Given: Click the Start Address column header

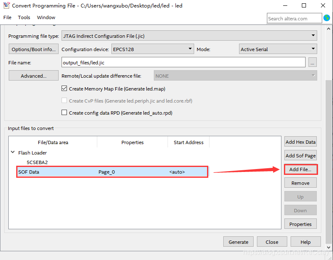Looking at the screenshot, I should coord(189,142).
